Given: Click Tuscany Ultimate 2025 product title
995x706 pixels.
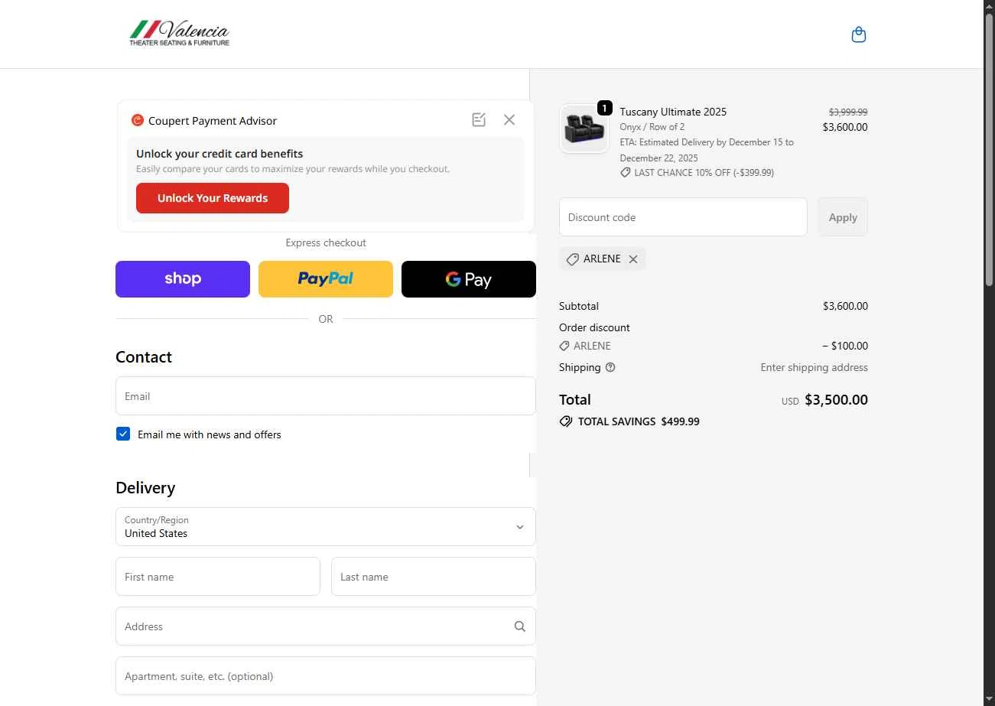Looking at the screenshot, I should point(673,112).
